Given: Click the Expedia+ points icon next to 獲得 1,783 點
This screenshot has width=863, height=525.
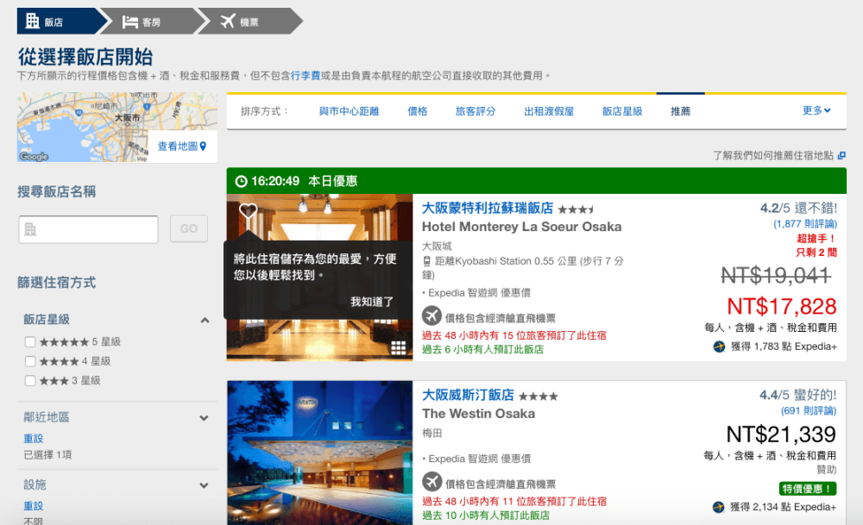Looking at the screenshot, I should coord(719,347).
